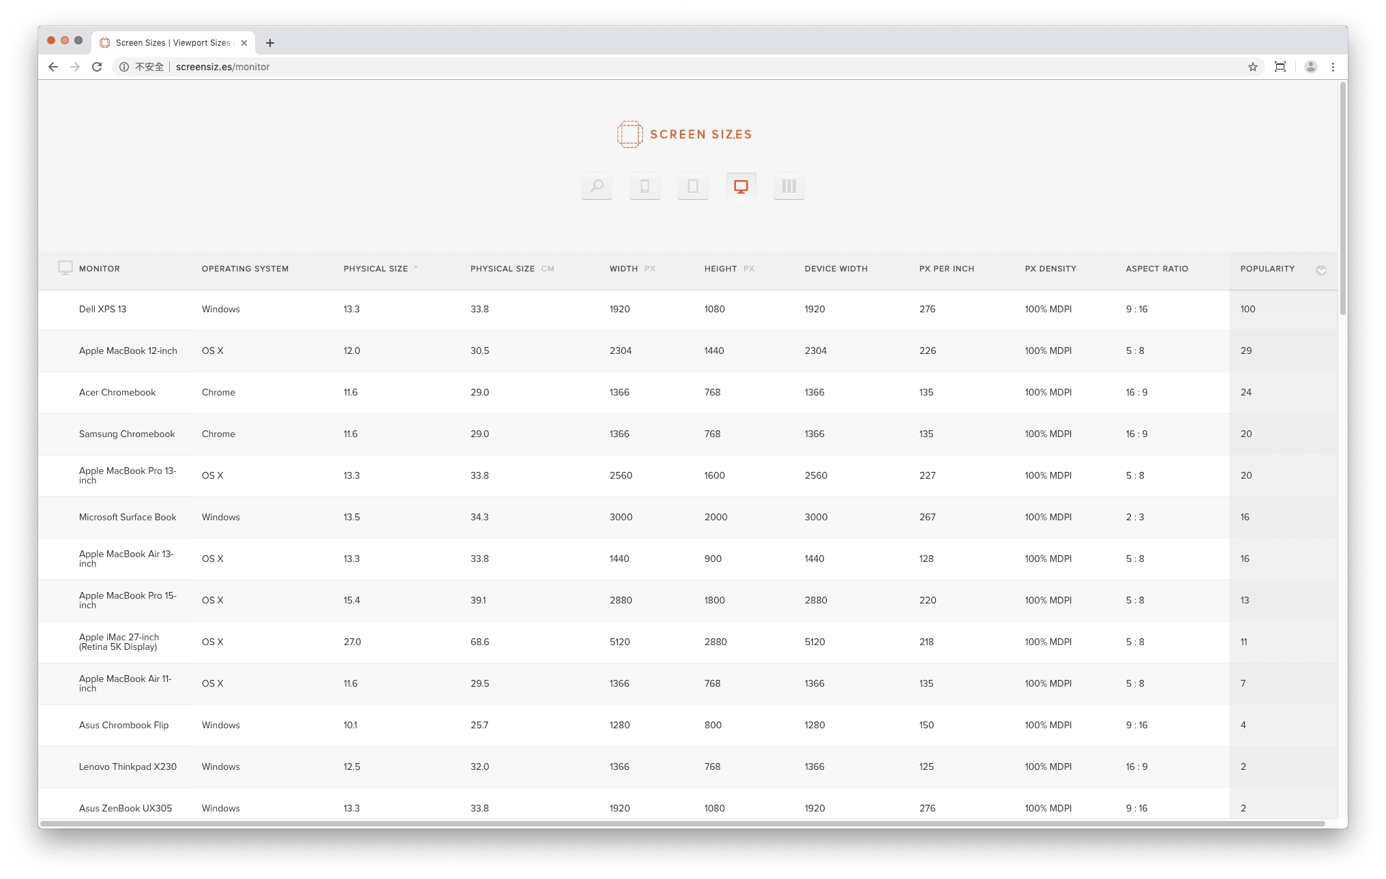Bookmark page with the star icon

(1252, 67)
